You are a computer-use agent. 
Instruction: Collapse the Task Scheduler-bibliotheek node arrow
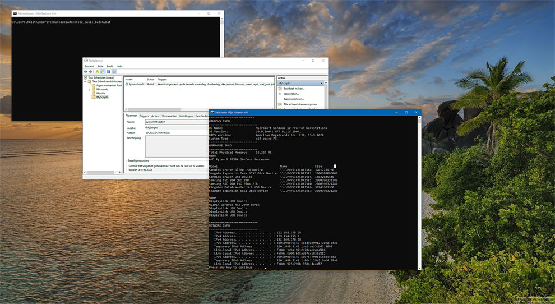[x=85, y=81]
